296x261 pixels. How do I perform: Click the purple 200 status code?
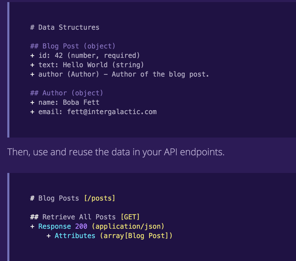pyautogui.click(x=81, y=226)
